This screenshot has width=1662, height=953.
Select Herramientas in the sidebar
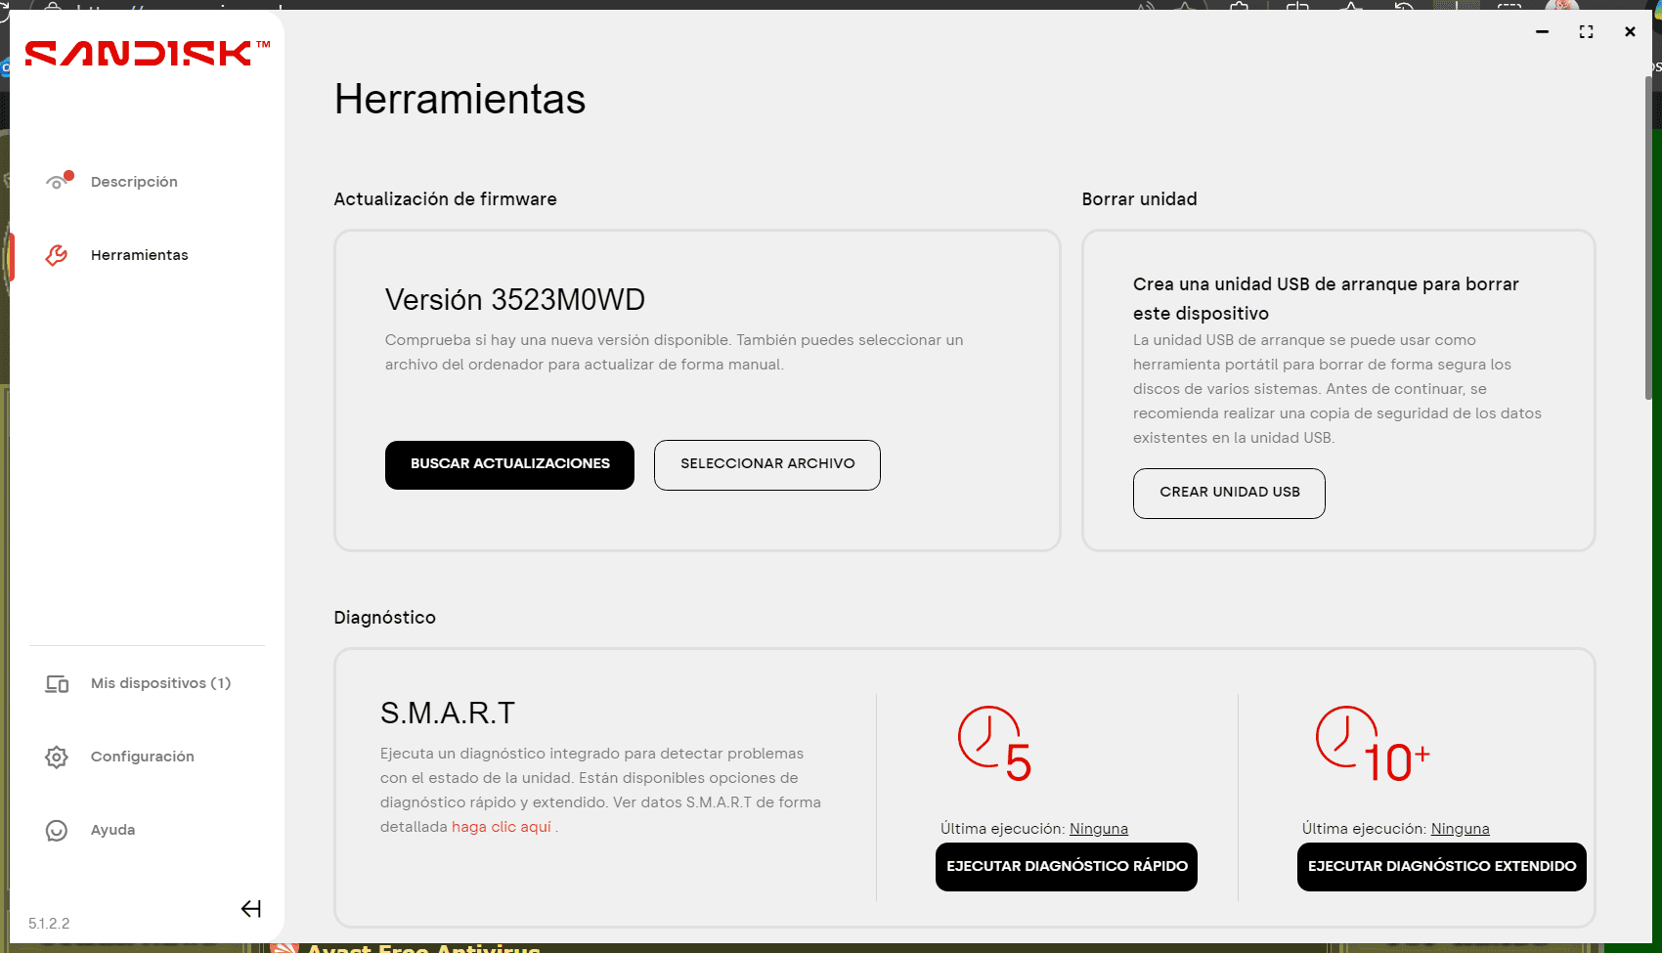coord(139,255)
